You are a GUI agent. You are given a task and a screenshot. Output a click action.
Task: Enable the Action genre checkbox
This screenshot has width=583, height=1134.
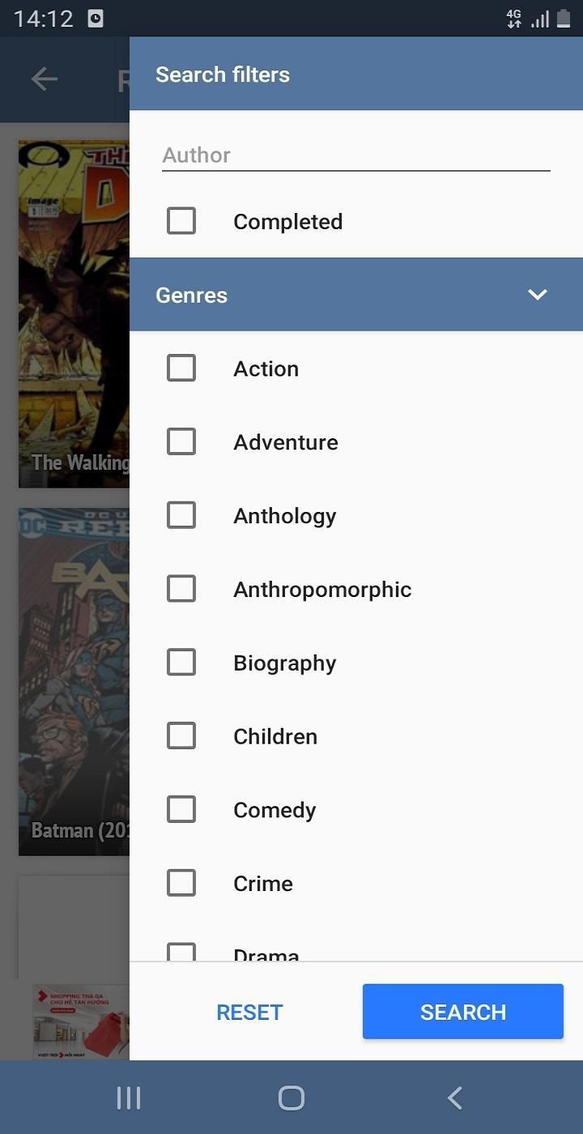point(181,369)
